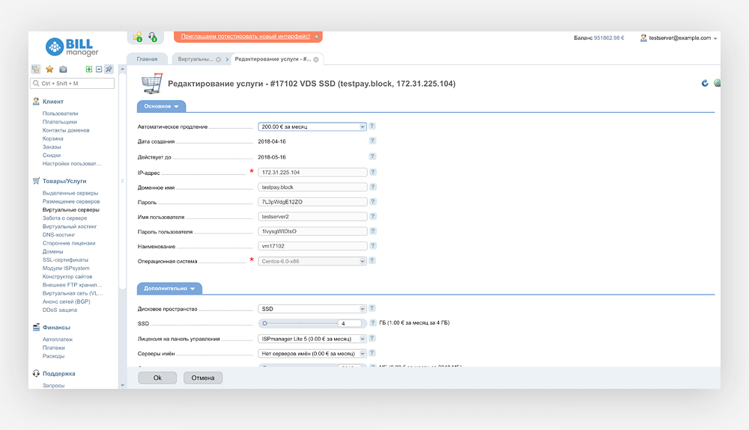Open help for Пароль пользователя field
The height and width of the screenshot is (430, 749).
coord(372,231)
